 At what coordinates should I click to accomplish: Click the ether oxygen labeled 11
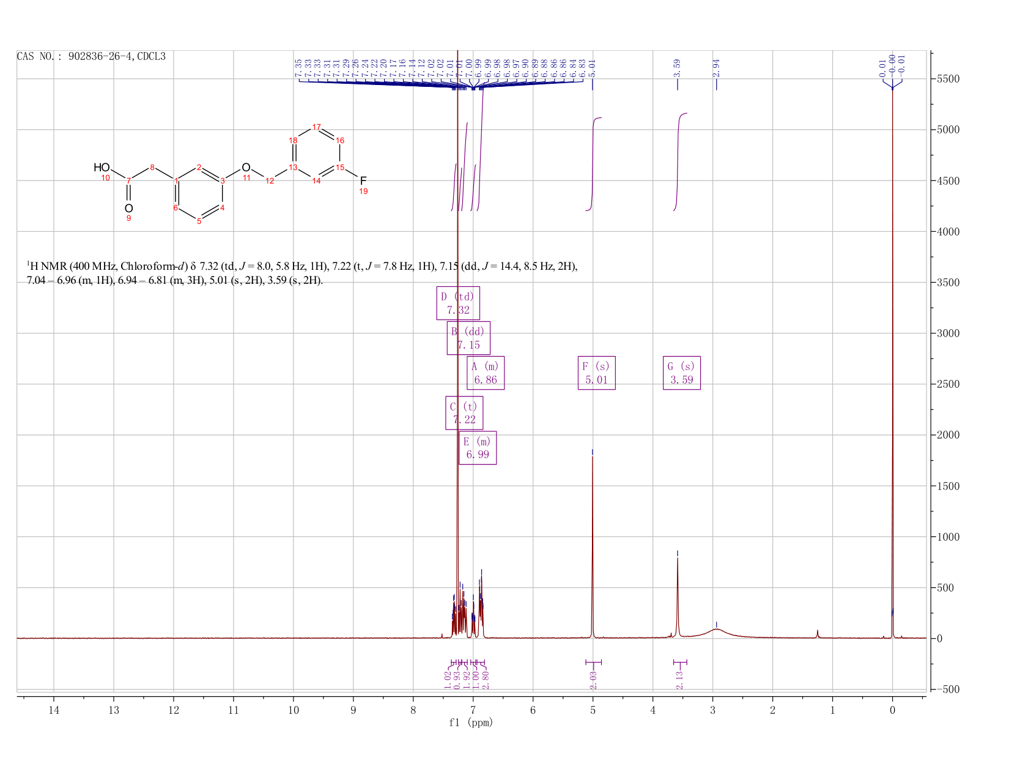point(246,168)
